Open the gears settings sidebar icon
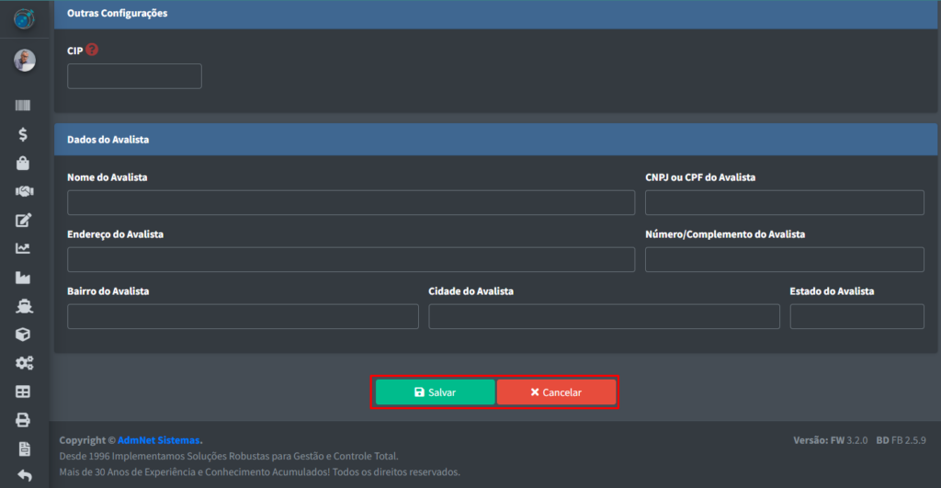 coord(24,363)
